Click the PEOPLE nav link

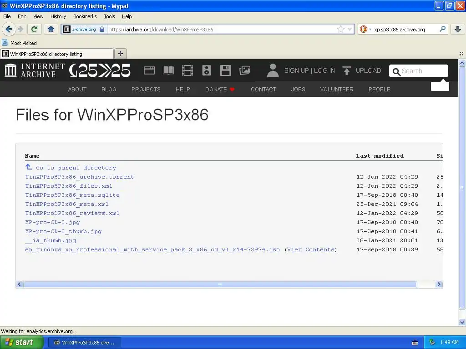click(380, 90)
